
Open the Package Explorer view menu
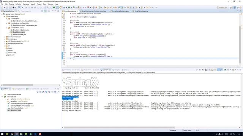(x=53, y=11)
